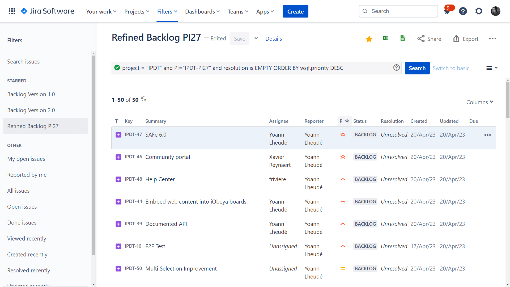Click the Share icon button
Viewport: 510px width, 287px height.
429,39
